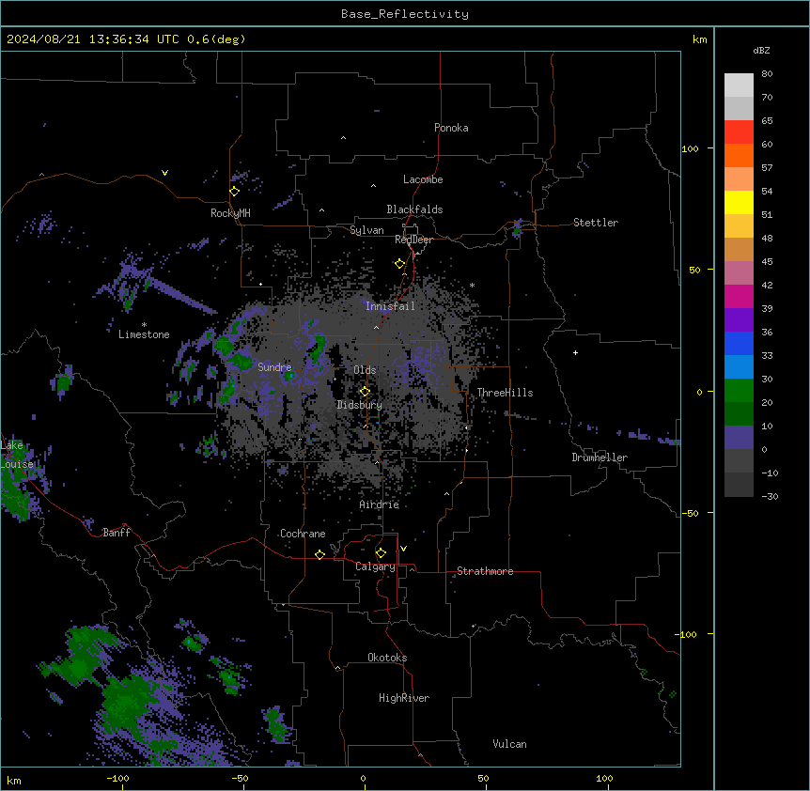Click the km unit label at bottom left
Image resolution: width=810 pixels, height=791 pixels.
pos(14,780)
